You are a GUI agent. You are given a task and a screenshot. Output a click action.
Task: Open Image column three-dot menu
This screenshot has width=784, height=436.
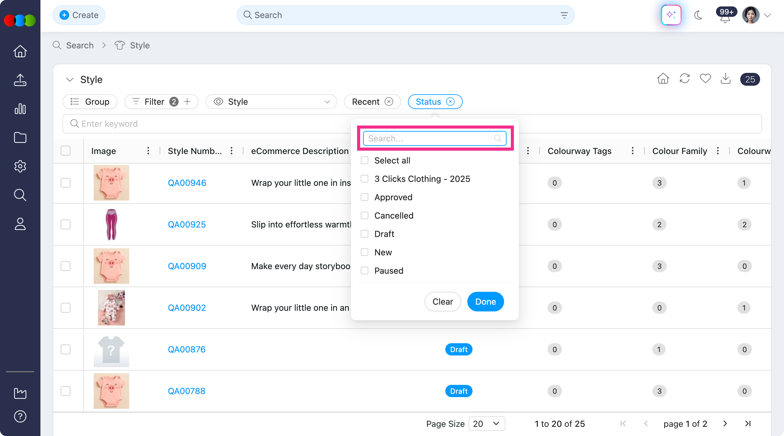pyautogui.click(x=148, y=151)
